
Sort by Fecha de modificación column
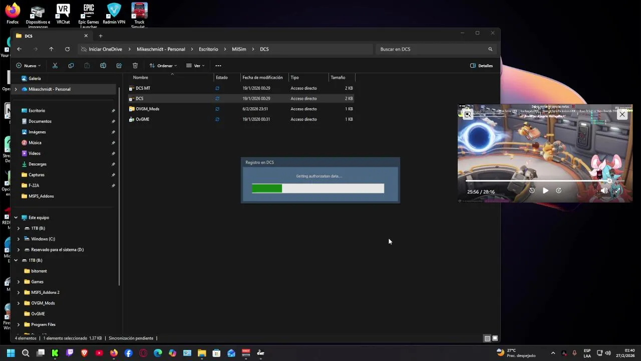pyautogui.click(x=262, y=78)
